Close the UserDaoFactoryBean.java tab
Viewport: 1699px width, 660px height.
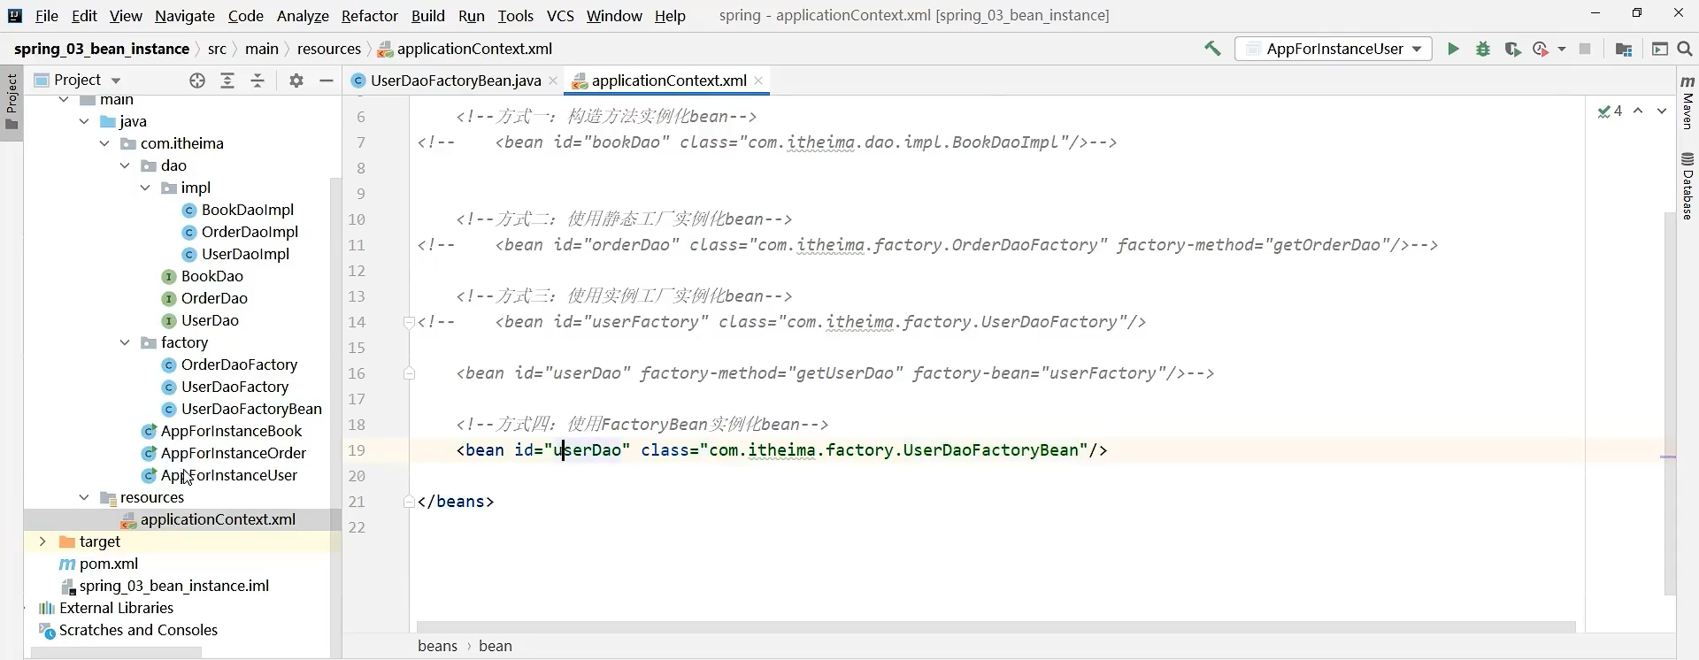(553, 81)
